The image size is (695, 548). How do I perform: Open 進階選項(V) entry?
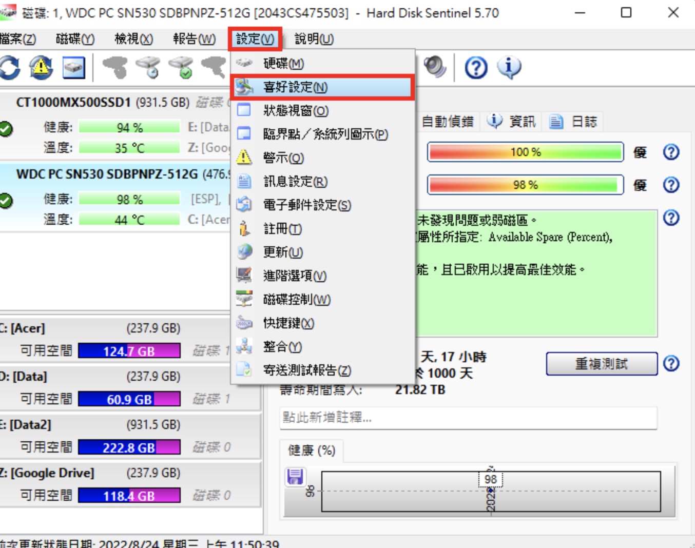tap(323, 276)
